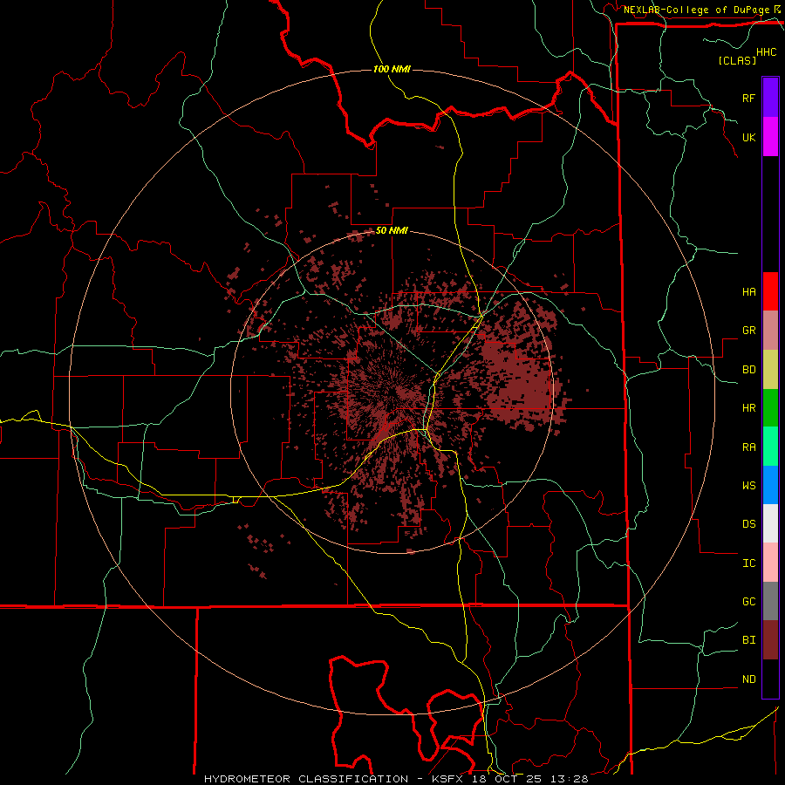Click the gray GC legend color swatch
Image resolution: width=785 pixels, height=785 pixels.
pyautogui.click(x=770, y=601)
